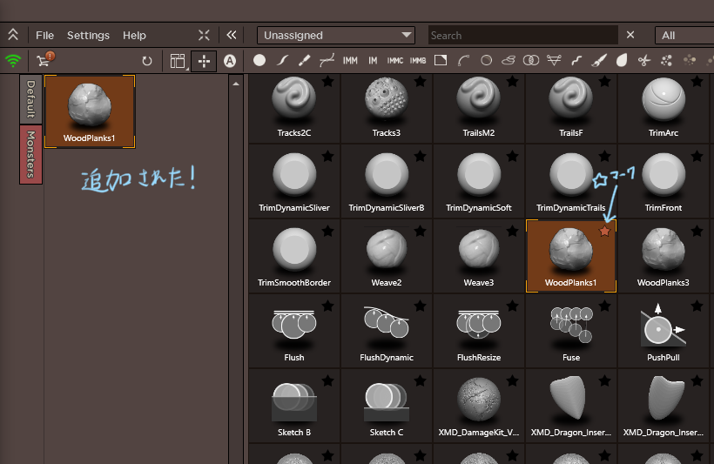Viewport: 714px width, 464px height.
Task: Switch to the Monsters tab
Action: click(31, 154)
